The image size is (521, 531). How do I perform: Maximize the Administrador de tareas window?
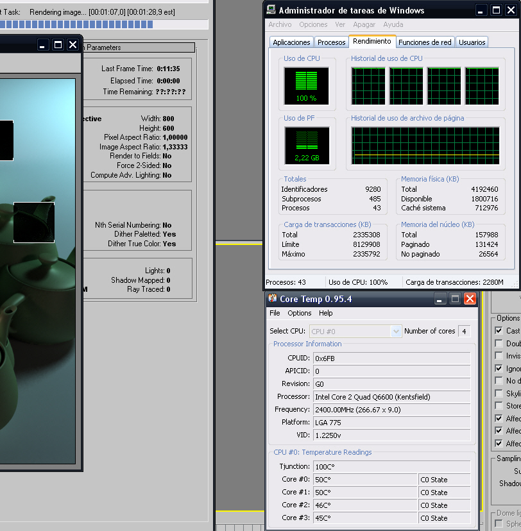point(496,10)
